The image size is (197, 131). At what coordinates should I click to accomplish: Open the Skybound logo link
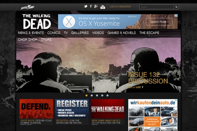[27, 7]
